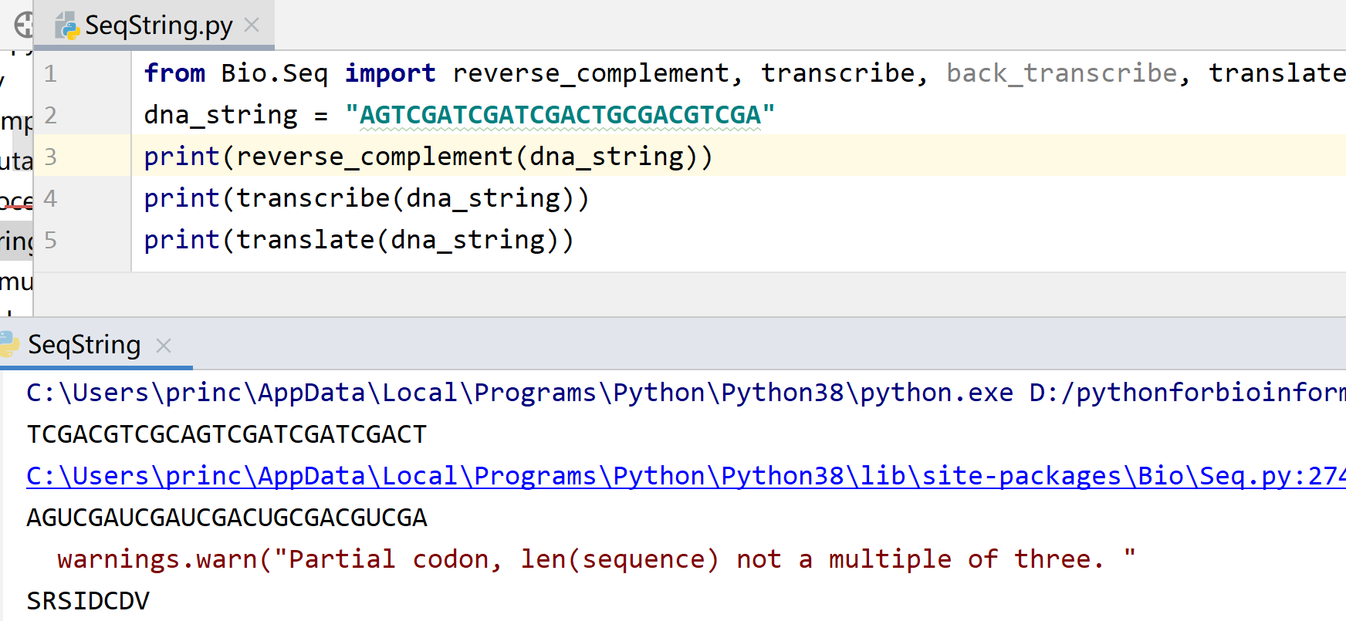The image size is (1346, 621).
Task: Close the SeqString.py editor tab
Action: pyautogui.click(x=252, y=24)
